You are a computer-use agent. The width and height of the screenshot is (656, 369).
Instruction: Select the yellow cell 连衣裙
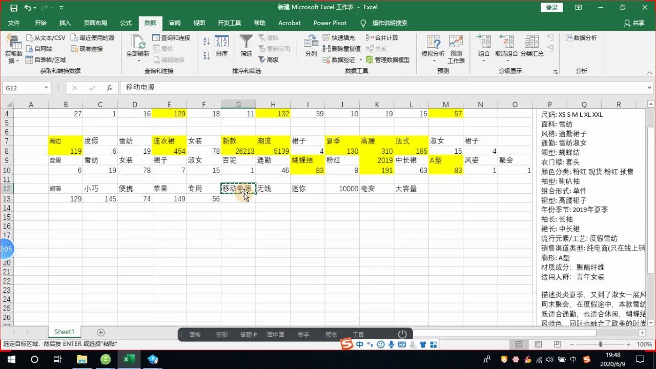click(x=169, y=141)
